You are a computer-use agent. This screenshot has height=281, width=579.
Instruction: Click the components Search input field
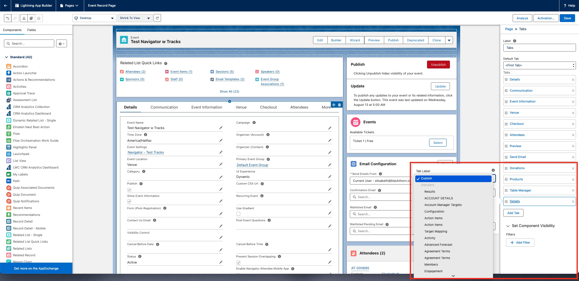click(x=29, y=44)
